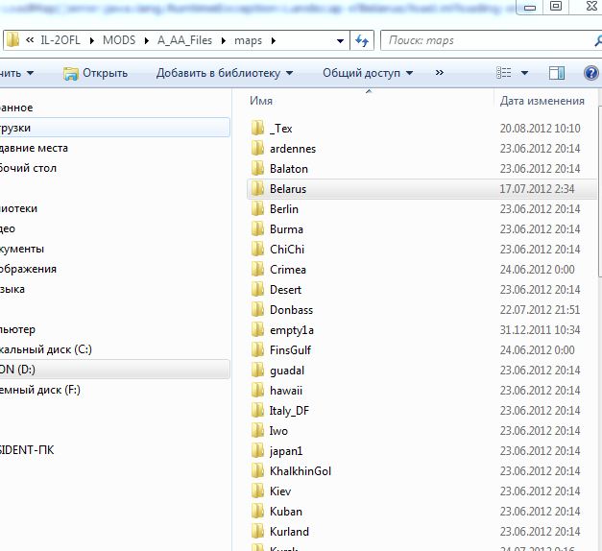Image resolution: width=602 pixels, height=551 pixels.
Task: Expand the arrow after maps in the path
Action: coord(274,40)
